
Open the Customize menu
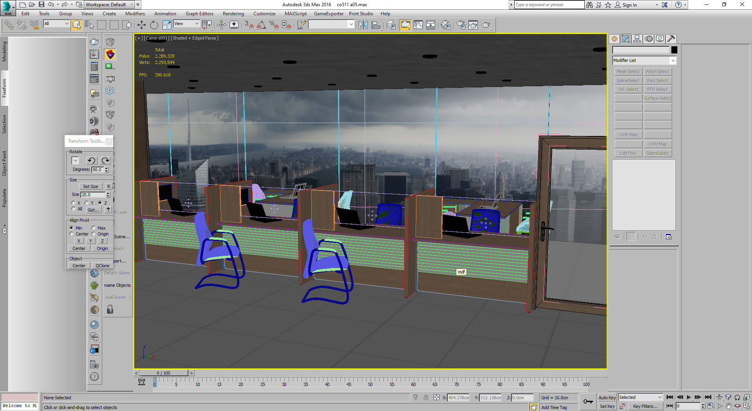coord(264,14)
